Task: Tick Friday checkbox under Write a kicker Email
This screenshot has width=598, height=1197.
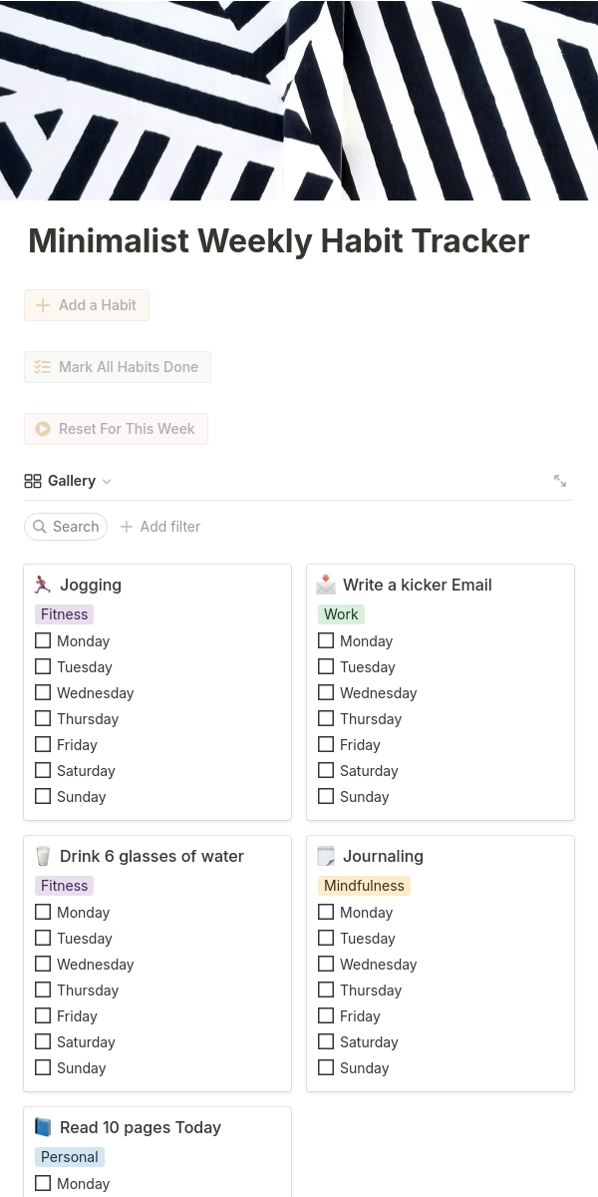Action: (x=326, y=745)
